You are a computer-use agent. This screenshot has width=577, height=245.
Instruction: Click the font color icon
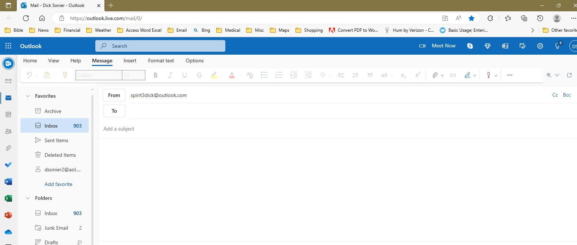click(x=232, y=75)
